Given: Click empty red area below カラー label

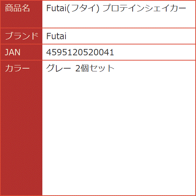Looking at the screenshot, I should [x=21, y=134].
